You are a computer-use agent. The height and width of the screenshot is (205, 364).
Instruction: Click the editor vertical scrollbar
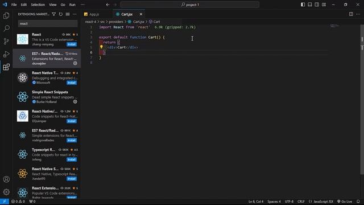pos(362,100)
